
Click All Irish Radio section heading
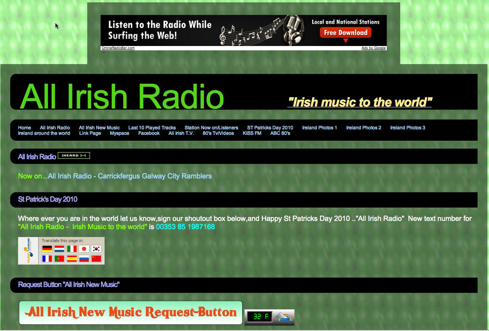pyautogui.click(x=37, y=156)
